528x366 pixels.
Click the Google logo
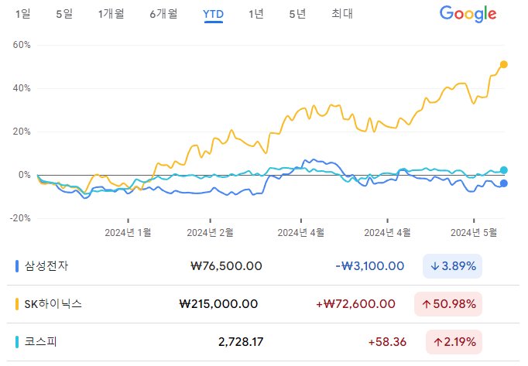tap(468, 14)
